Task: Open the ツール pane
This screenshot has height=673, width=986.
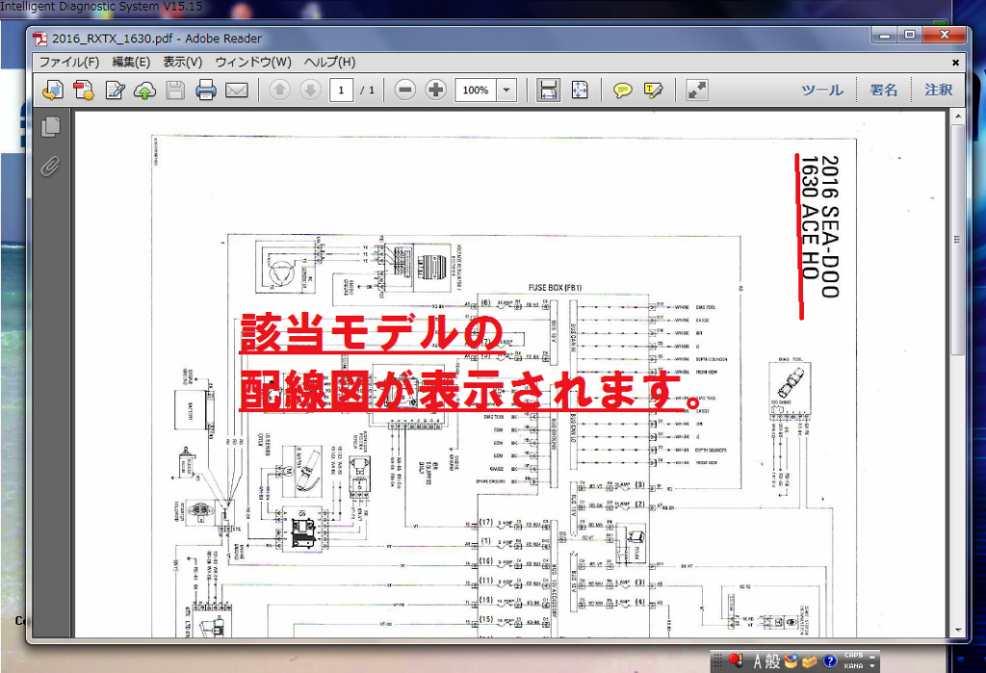Action: (x=822, y=90)
